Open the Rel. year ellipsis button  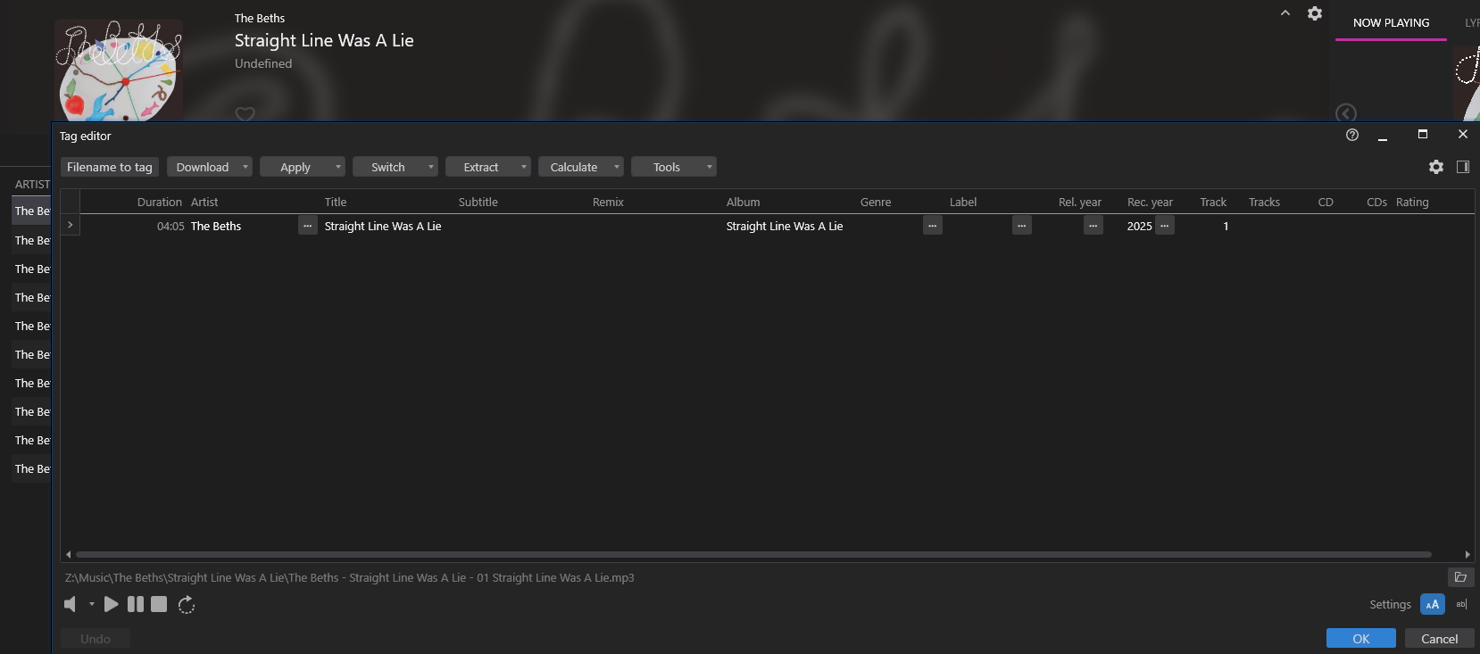[x=1093, y=226]
